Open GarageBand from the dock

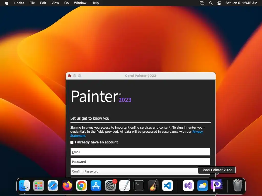point(153,186)
